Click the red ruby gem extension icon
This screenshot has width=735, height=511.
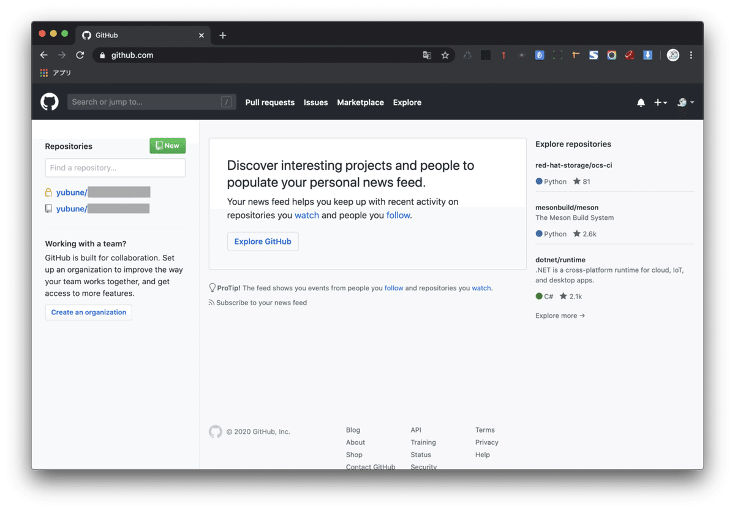point(629,55)
